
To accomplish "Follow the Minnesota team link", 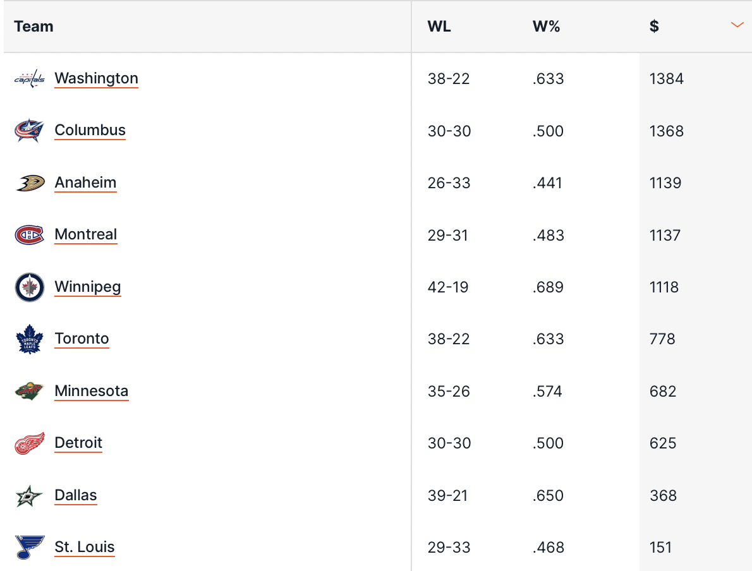I will tap(91, 391).
